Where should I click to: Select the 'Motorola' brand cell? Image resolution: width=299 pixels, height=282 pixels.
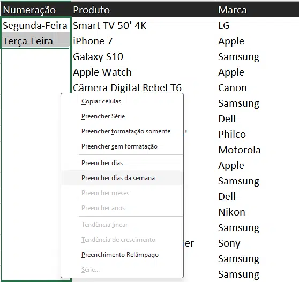pyautogui.click(x=258, y=150)
